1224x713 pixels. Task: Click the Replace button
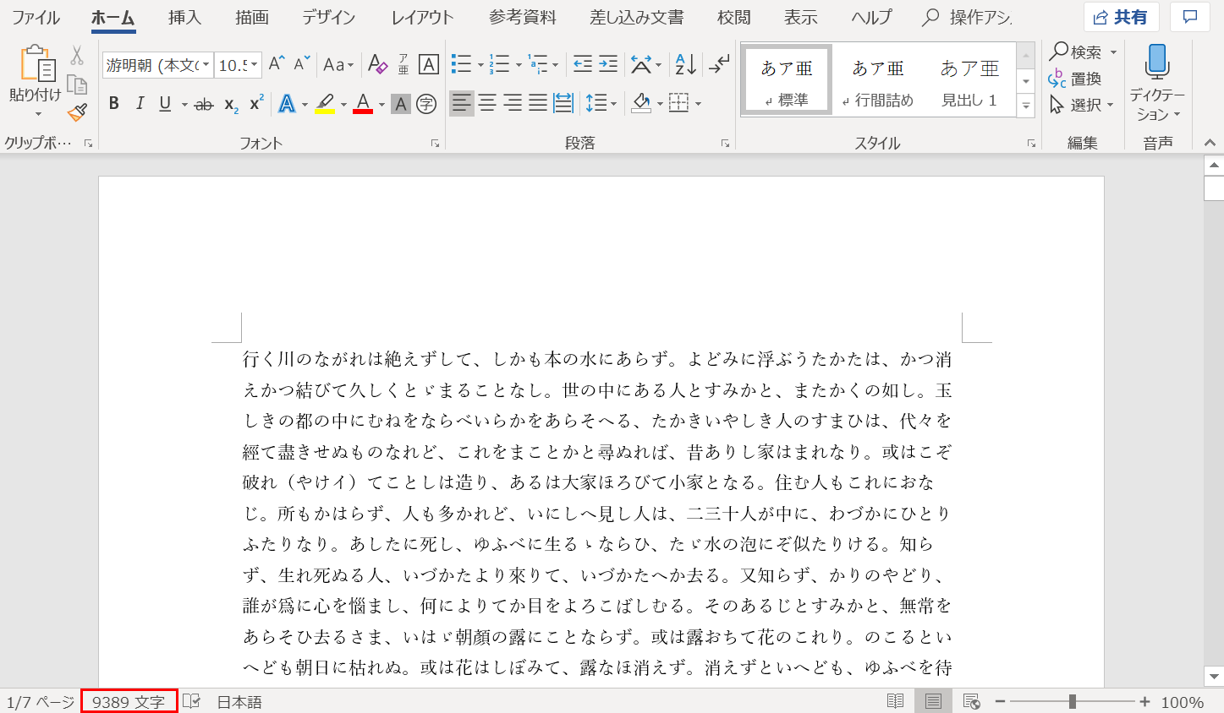pyautogui.click(x=1074, y=79)
